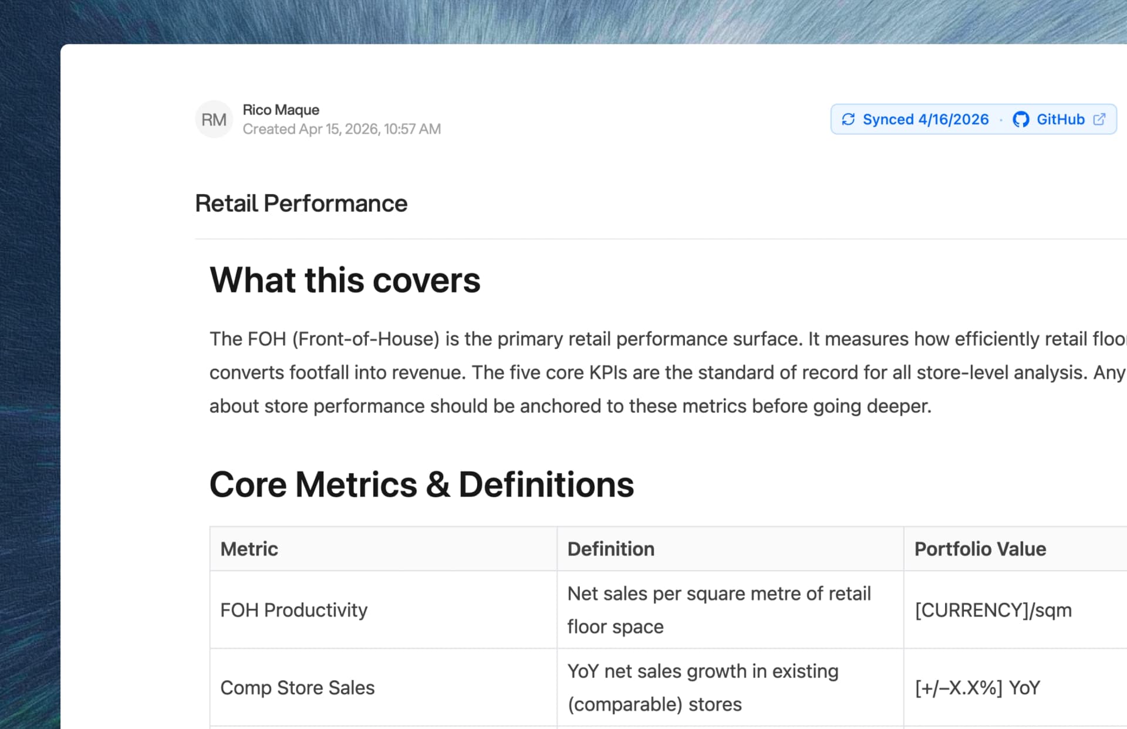Click the refresh arrows next to Synced date
This screenshot has height=729, width=1127.
(x=849, y=119)
